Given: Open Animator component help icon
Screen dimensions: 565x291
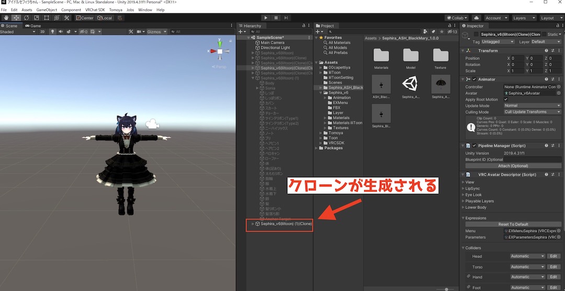Looking at the screenshot, I should pyautogui.click(x=546, y=79).
